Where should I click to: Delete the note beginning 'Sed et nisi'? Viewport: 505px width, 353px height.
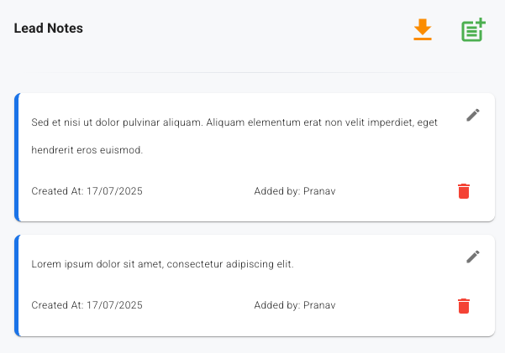tap(464, 191)
